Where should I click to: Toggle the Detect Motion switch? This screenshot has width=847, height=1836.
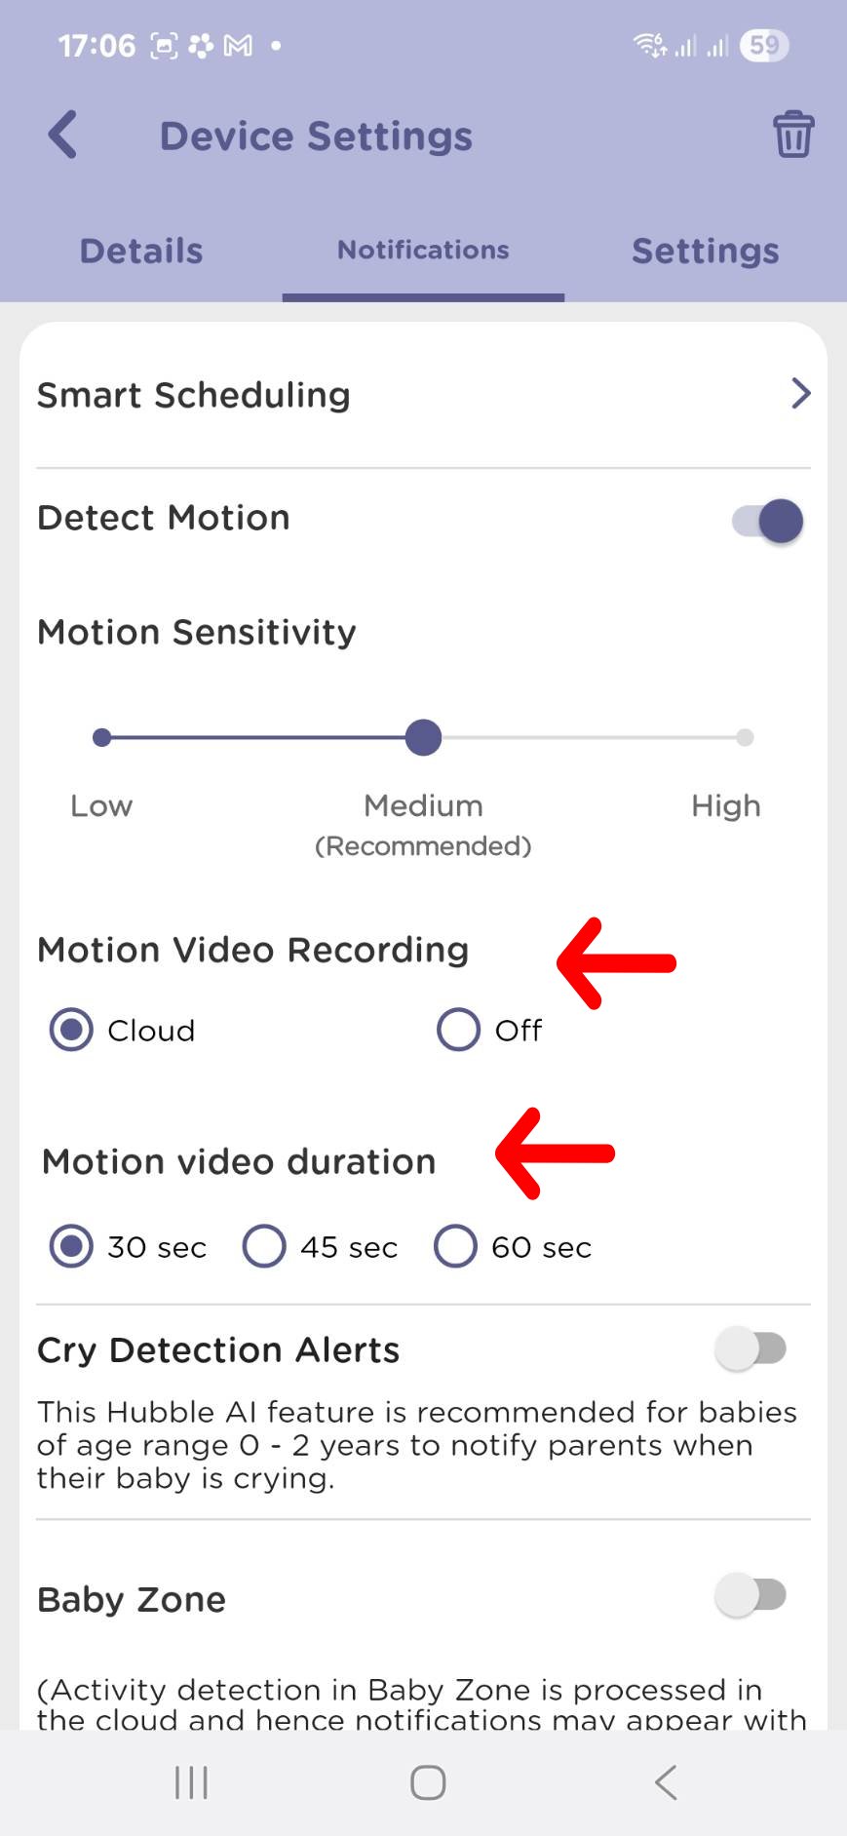pos(768,521)
